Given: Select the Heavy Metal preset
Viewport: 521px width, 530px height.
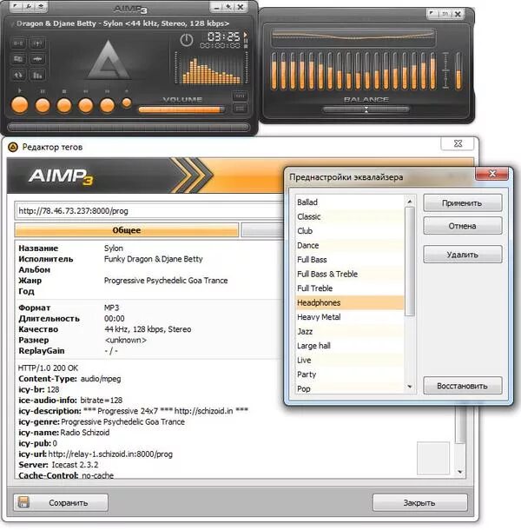Looking at the screenshot, I should 350,317.
